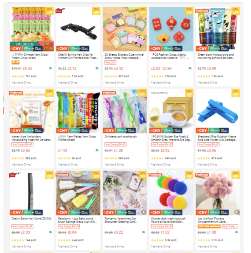Click free-shipping truck icon on Potato Chips Snack
The height and width of the screenshot is (253, 251).
click(x=51, y=68)
